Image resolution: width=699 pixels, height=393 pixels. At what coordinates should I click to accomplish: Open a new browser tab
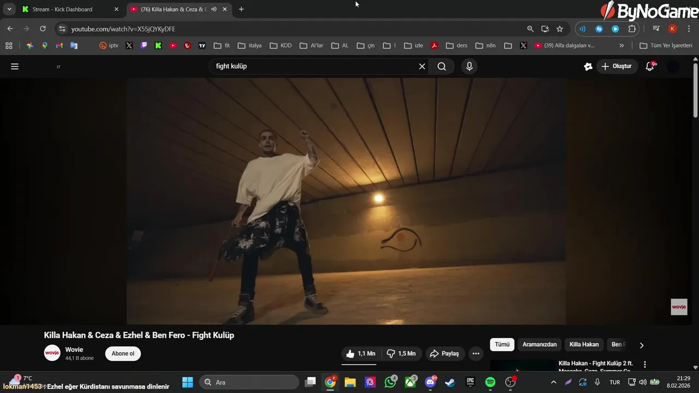click(241, 9)
